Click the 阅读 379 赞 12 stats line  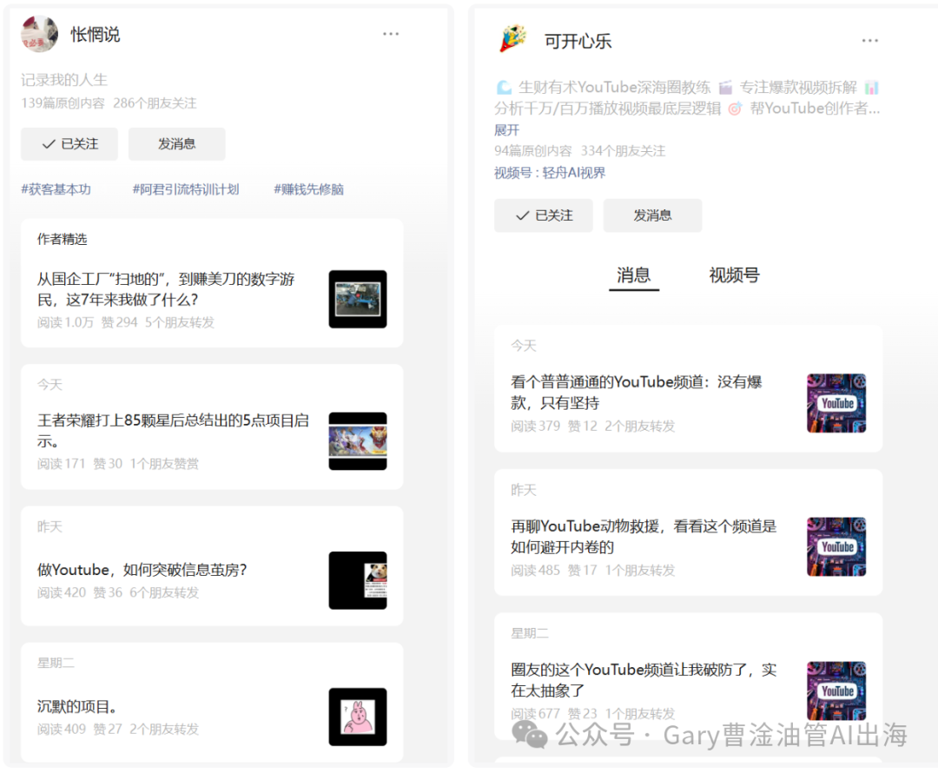[593, 426]
